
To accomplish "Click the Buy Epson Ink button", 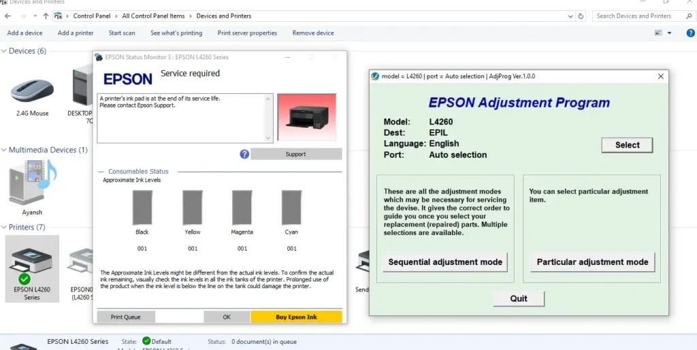I will click(x=297, y=317).
